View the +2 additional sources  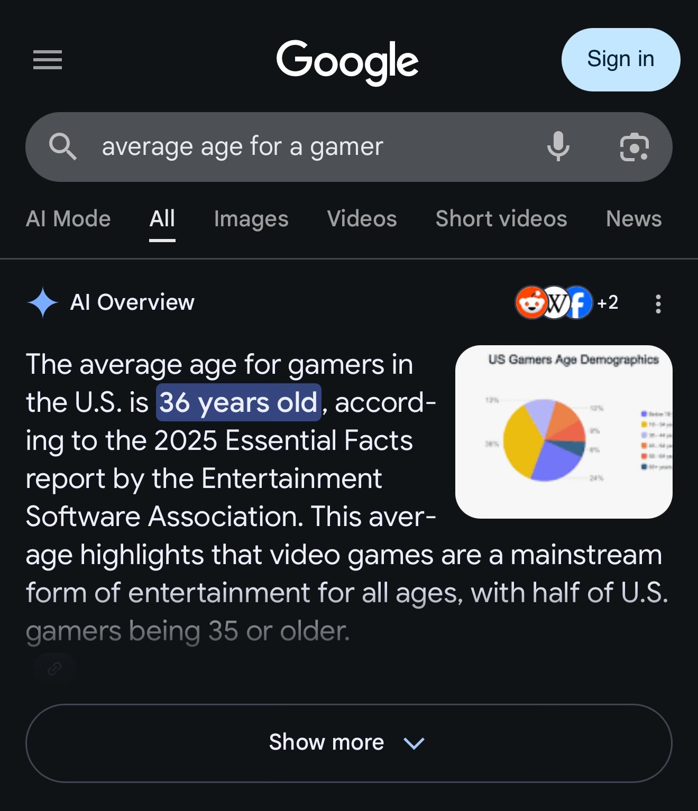point(608,302)
